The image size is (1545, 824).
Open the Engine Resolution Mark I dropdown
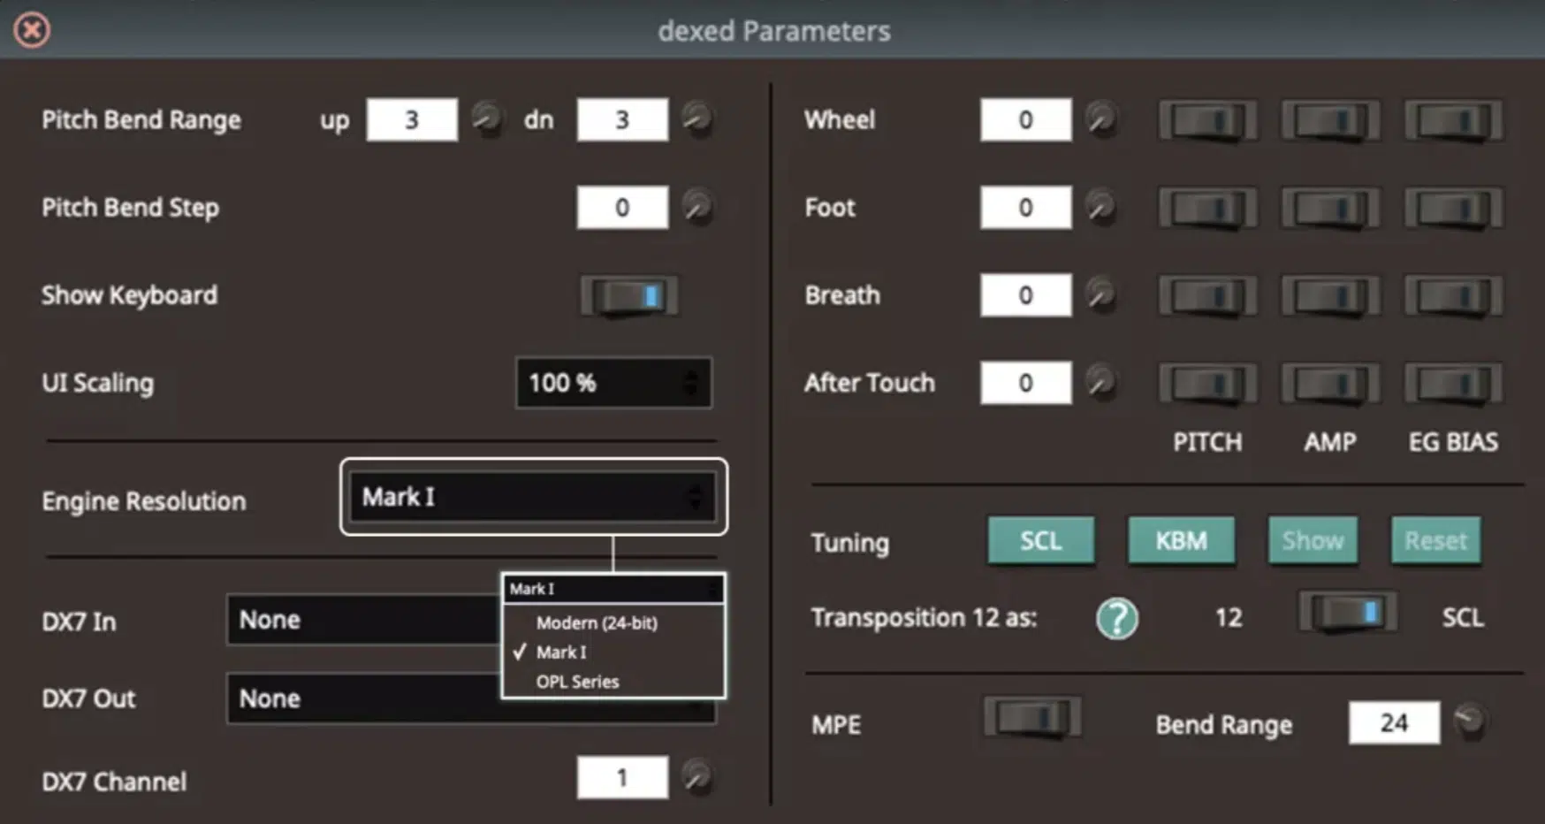click(x=533, y=497)
